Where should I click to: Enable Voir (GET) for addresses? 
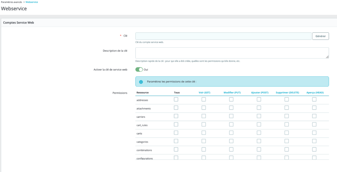coord(203,99)
